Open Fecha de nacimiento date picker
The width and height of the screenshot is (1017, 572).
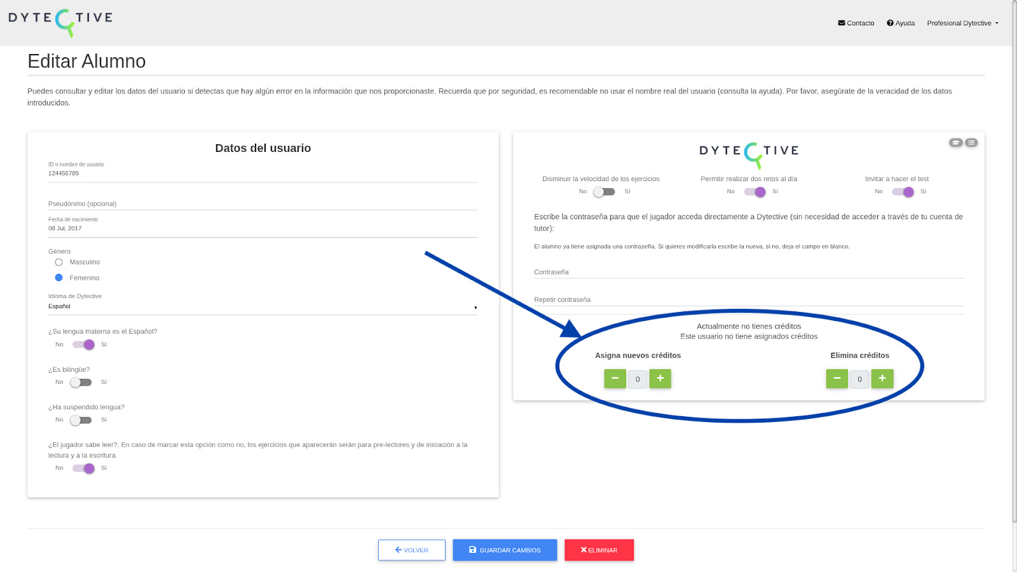coord(263,228)
